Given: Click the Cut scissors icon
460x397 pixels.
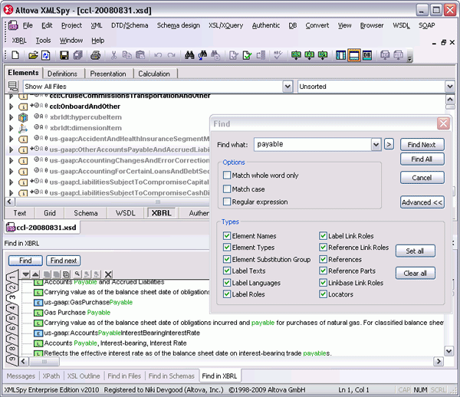Looking at the screenshot, I should pos(113,55).
